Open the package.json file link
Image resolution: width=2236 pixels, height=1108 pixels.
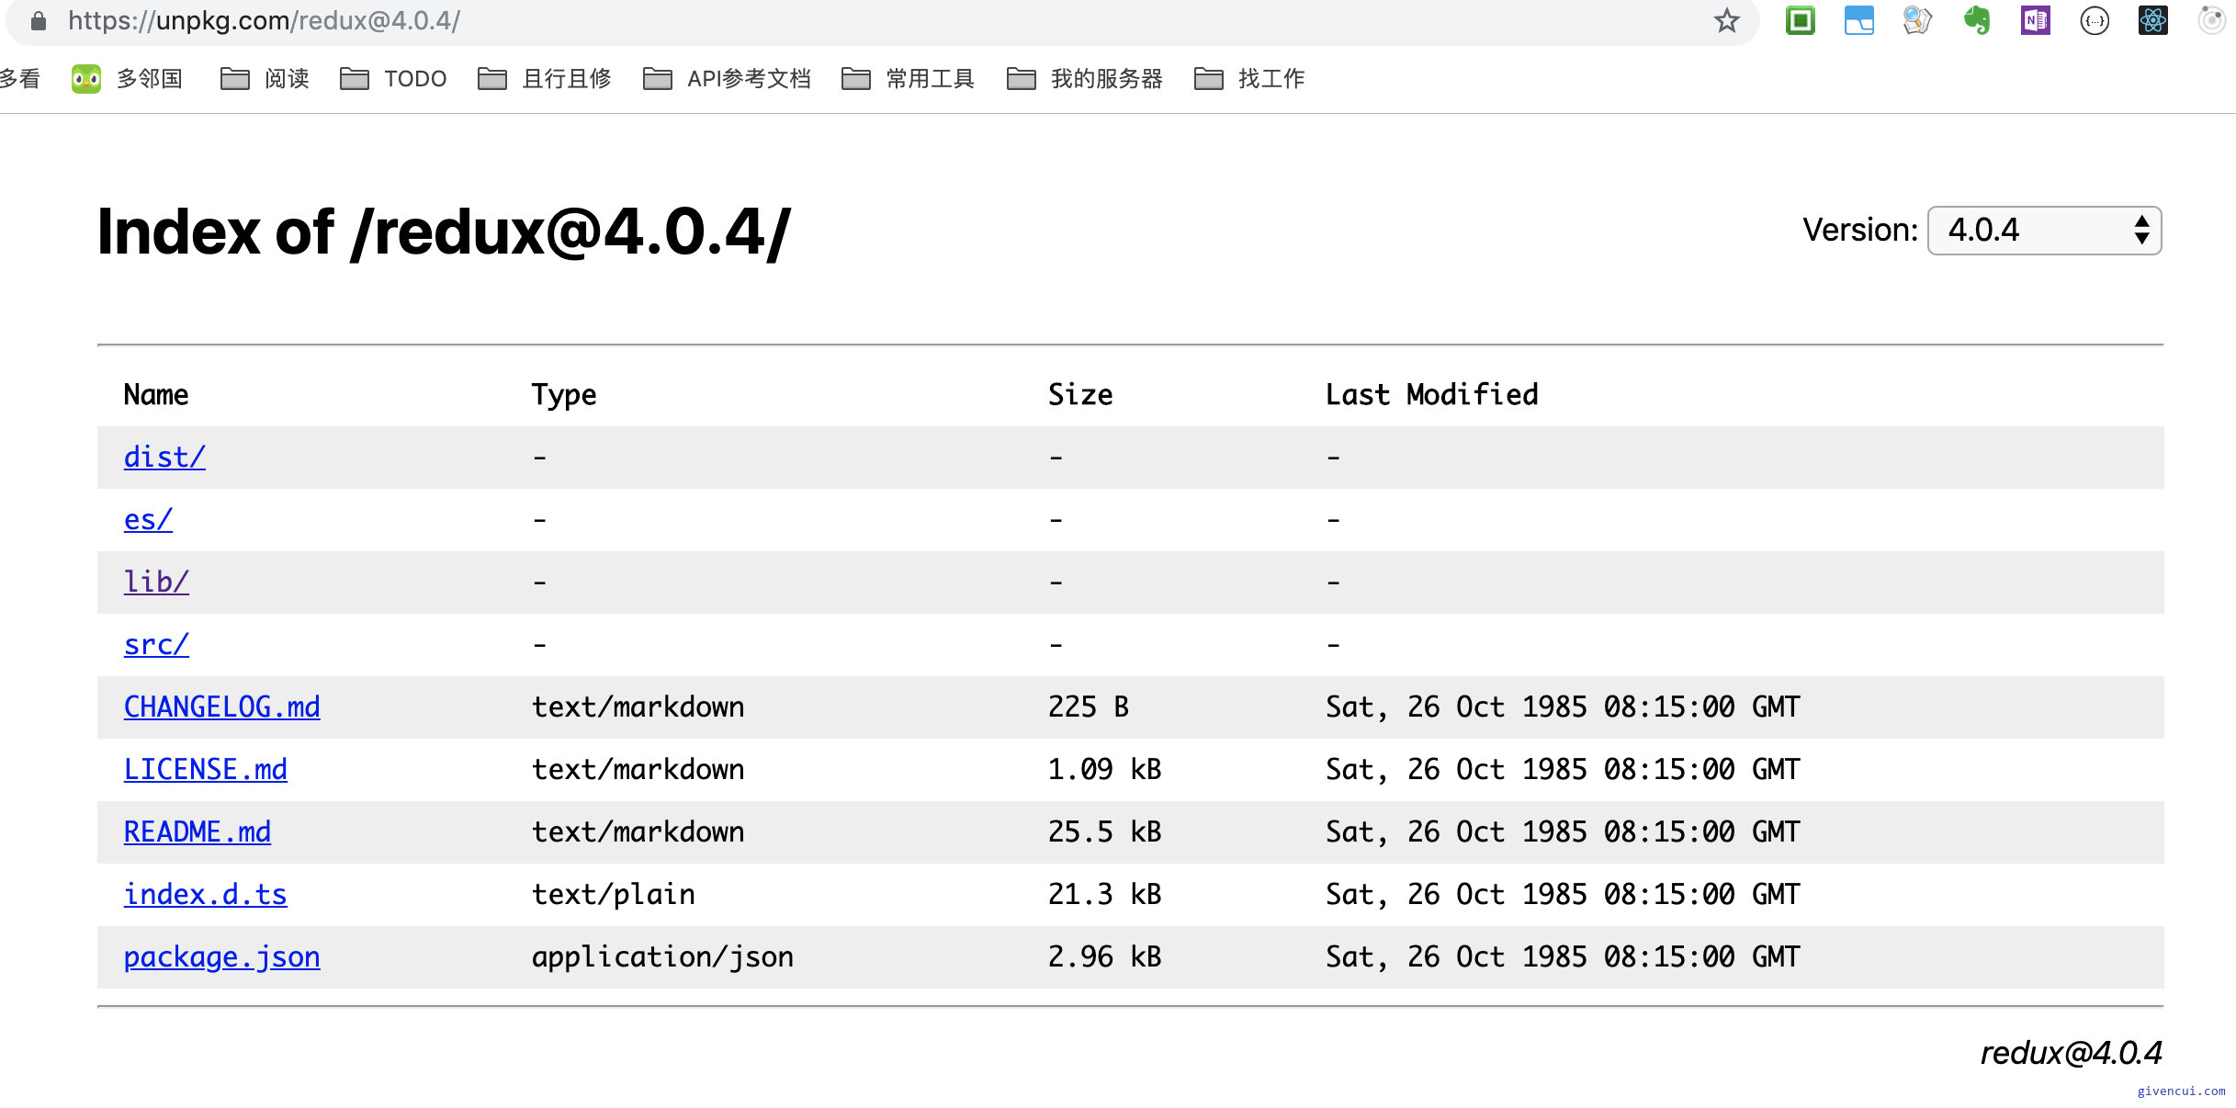(221, 956)
